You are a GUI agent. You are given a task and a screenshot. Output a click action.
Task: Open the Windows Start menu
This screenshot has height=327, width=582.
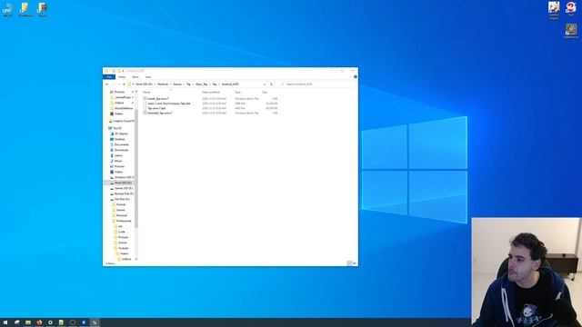pyautogui.click(x=5, y=322)
